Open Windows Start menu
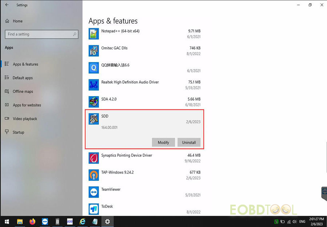This screenshot has width=327, height=227. coord(7,222)
